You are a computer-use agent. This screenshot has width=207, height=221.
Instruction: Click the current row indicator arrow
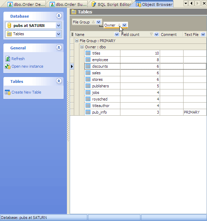[x=72, y=66]
